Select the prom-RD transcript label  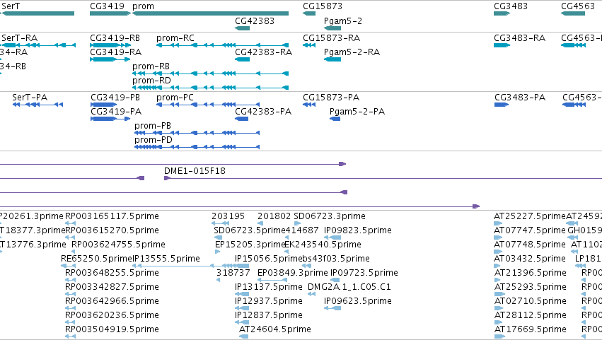(151, 81)
